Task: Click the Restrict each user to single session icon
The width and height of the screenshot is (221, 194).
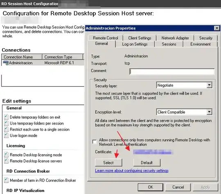Action: coord(6,129)
